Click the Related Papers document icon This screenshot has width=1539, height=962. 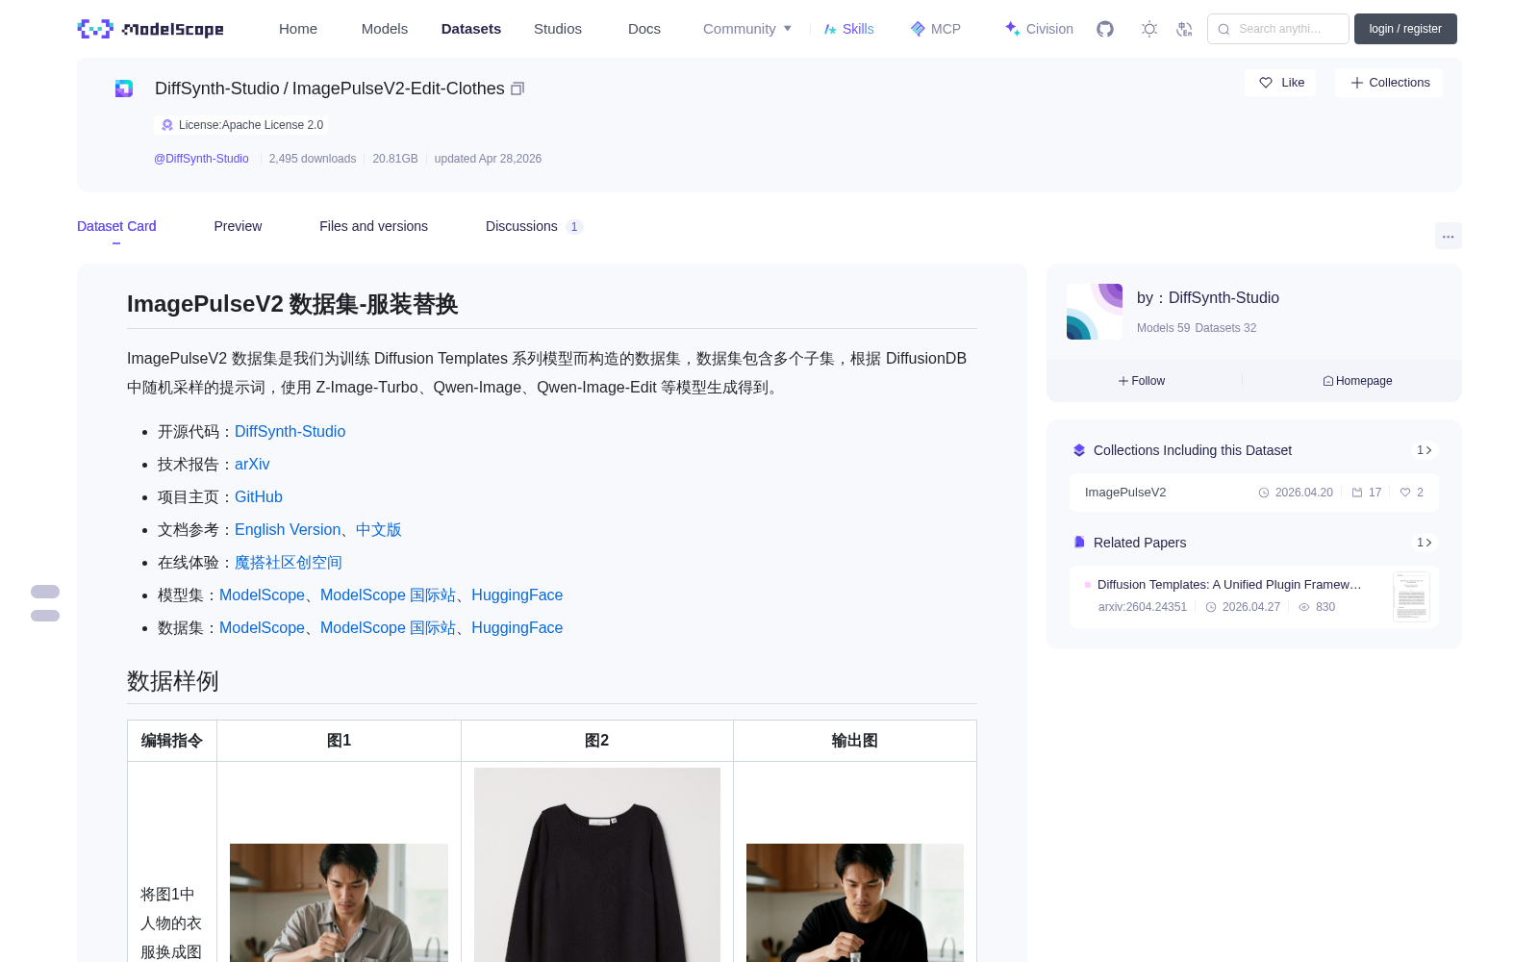tap(1079, 543)
